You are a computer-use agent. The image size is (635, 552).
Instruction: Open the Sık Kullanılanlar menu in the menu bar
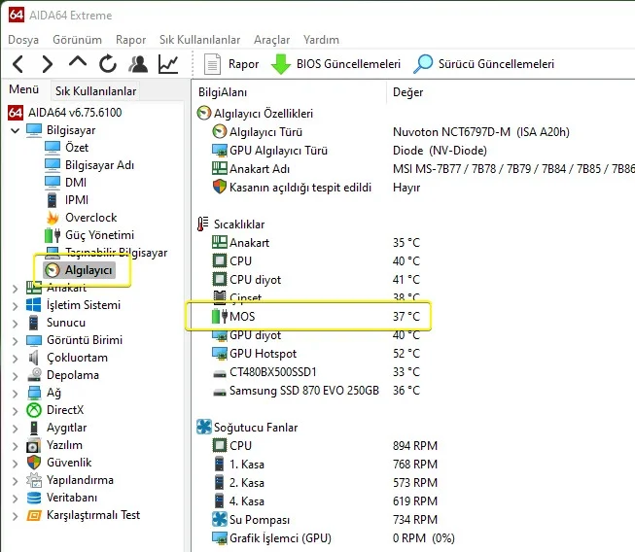199,40
